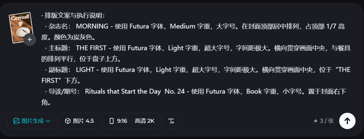Click the 主标题 label in the prompt
This screenshot has height=139, width=364.
(60, 48)
